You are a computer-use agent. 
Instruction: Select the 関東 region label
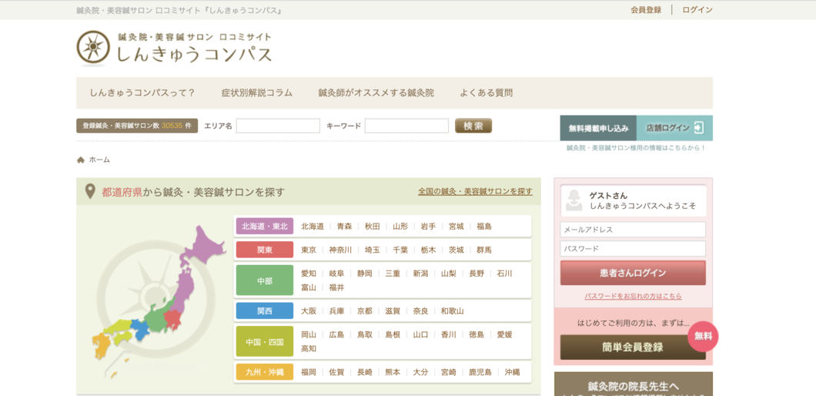pos(265,250)
